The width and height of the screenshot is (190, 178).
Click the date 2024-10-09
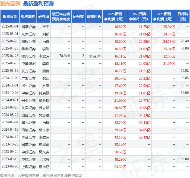[10, 93]
